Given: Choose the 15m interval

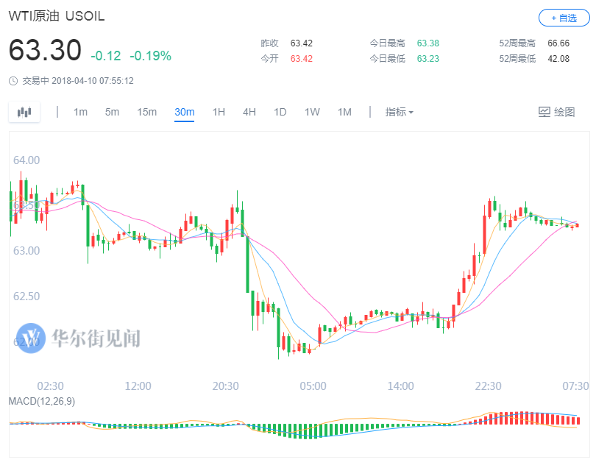Looking at the screenshot, I should [146, 112].
